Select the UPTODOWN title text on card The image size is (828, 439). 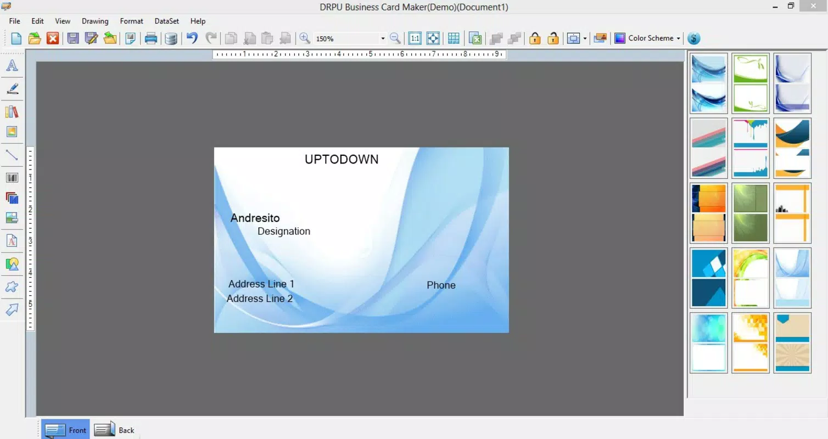pos(342,159)
